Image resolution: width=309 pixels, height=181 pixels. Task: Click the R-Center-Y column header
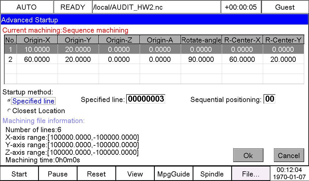283,40
